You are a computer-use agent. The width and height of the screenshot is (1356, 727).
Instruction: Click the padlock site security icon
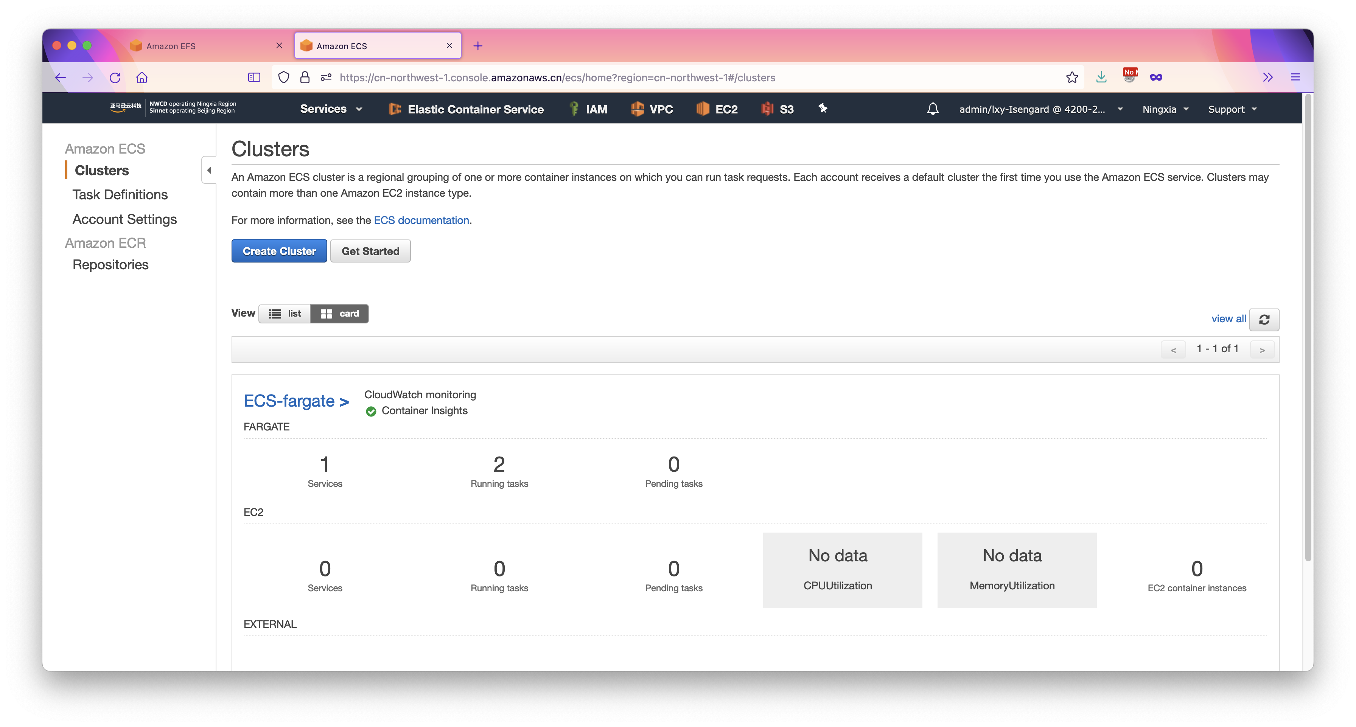pos(305,78)
